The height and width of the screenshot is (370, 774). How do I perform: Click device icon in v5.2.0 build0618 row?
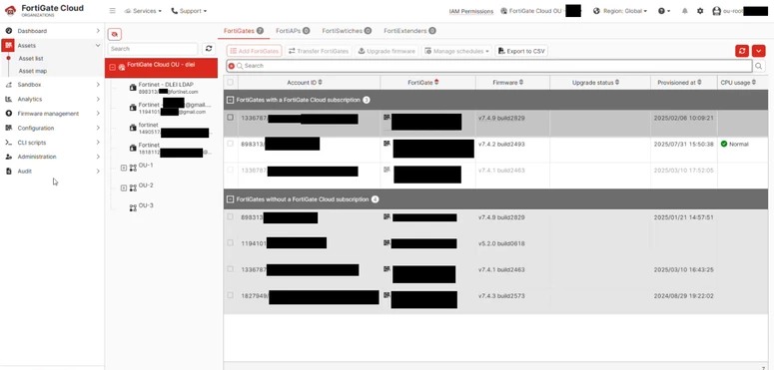pos(387,242)
